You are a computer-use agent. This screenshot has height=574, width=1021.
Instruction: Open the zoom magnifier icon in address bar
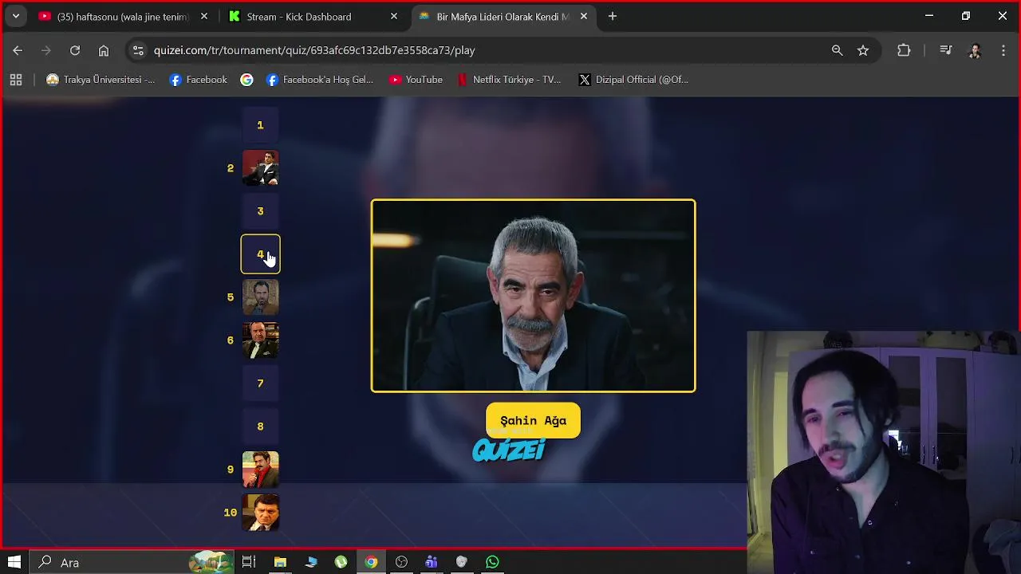837,50
